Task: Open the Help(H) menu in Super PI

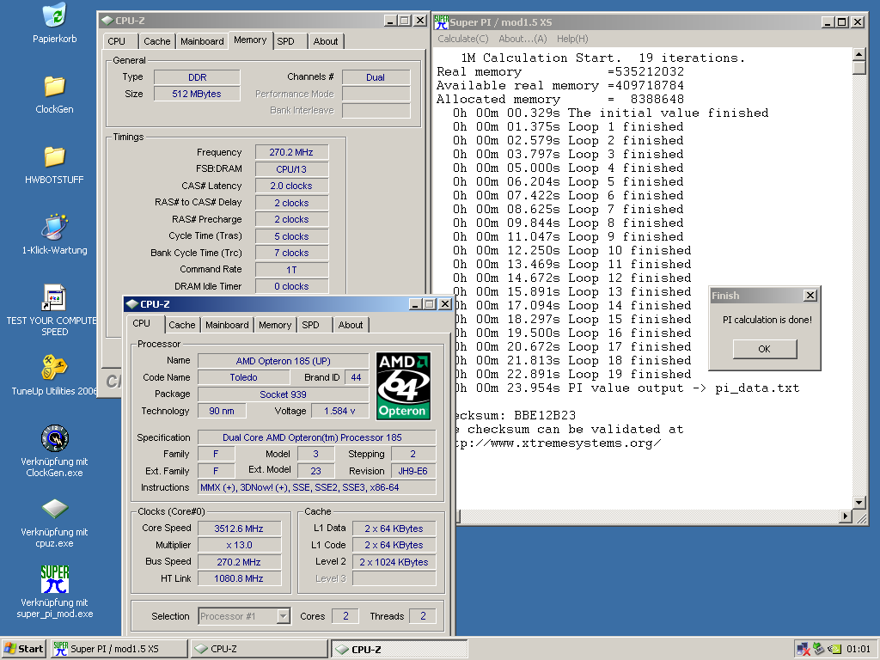Action: (572, 39)
